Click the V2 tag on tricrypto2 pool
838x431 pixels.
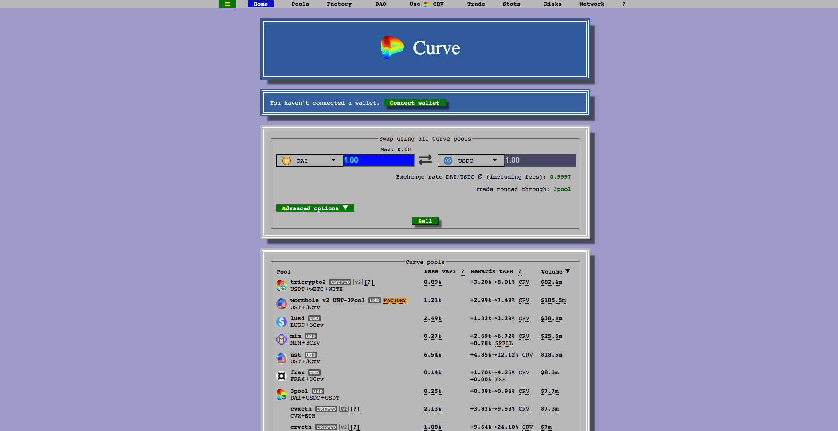coord(358,282)
